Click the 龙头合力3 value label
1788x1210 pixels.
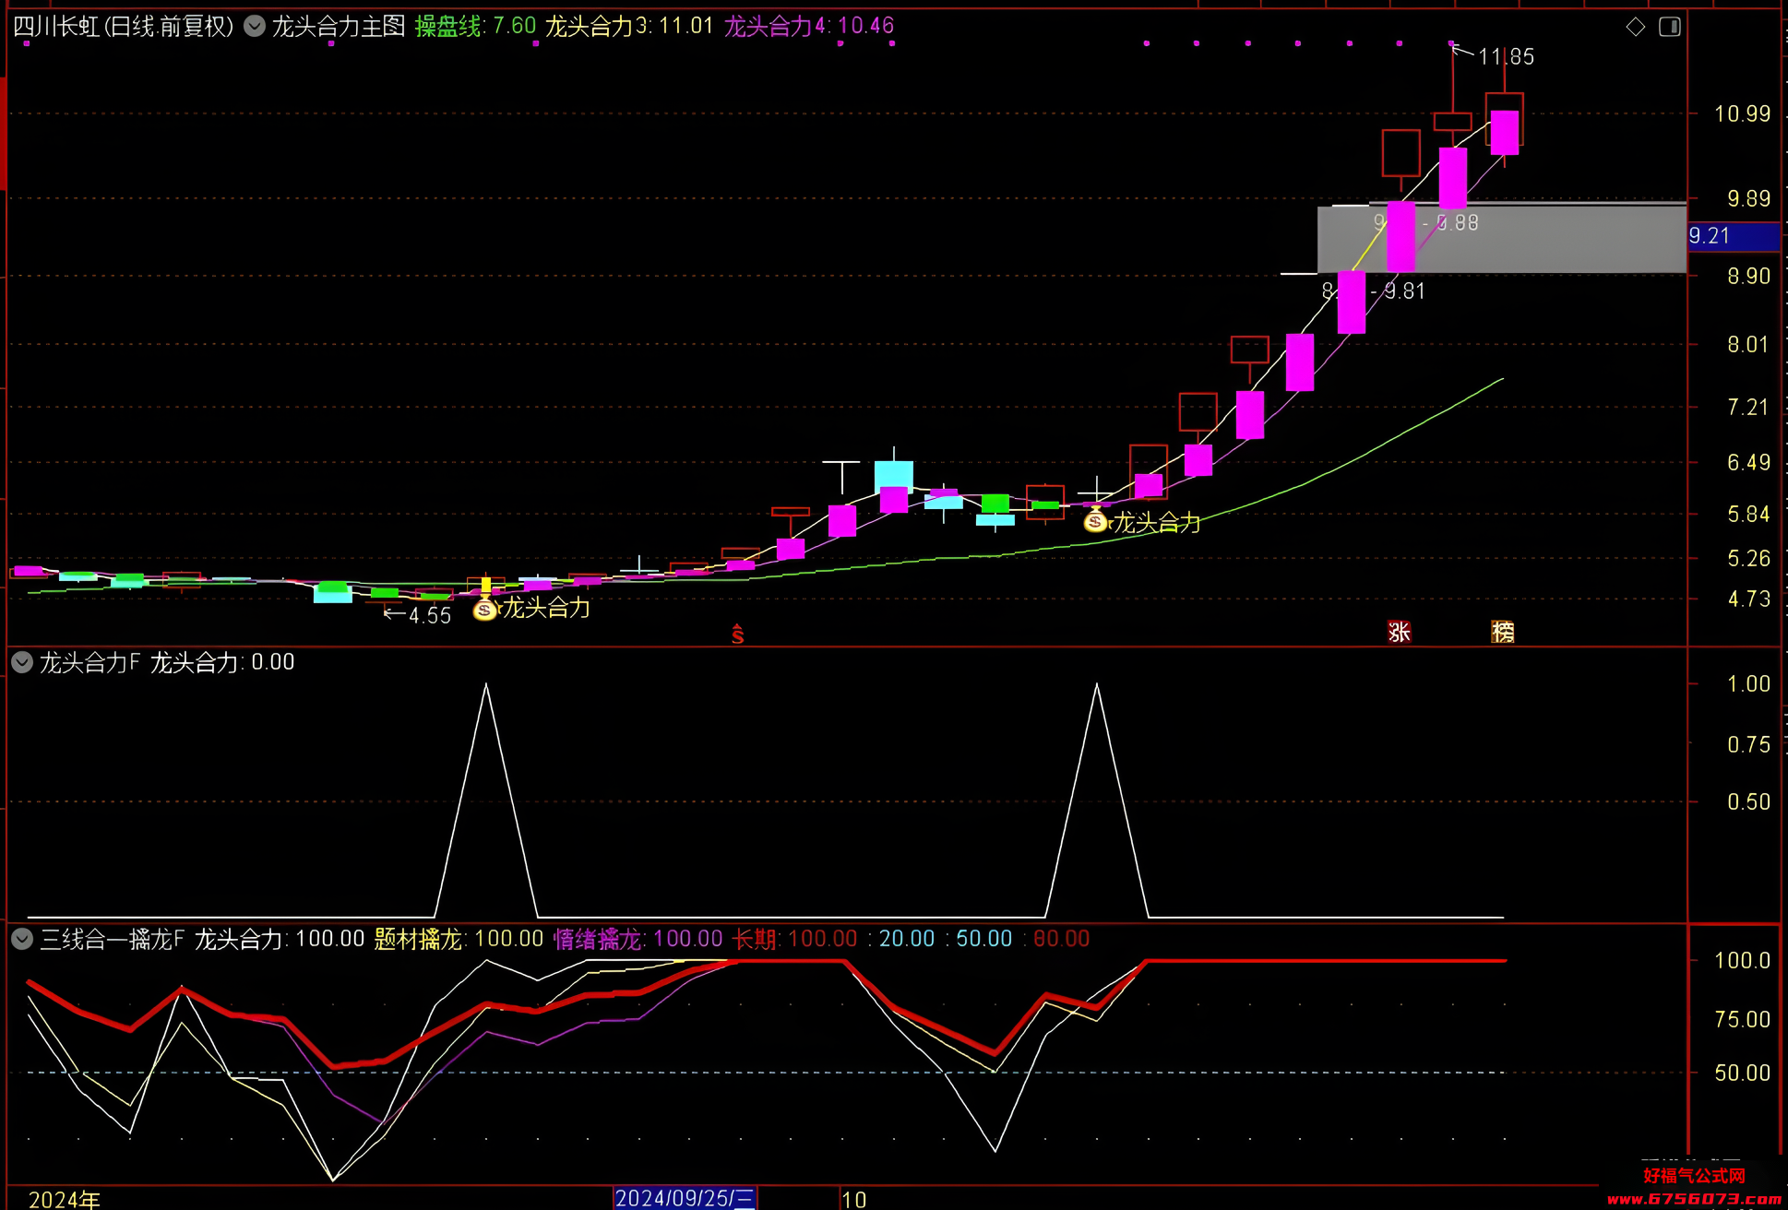point(629,26)
